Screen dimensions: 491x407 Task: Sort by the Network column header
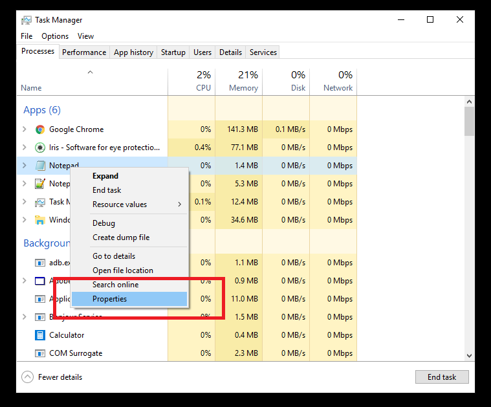[334, 82]
